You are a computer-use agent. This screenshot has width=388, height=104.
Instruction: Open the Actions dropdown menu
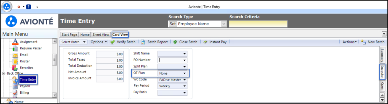pos(350,42)
